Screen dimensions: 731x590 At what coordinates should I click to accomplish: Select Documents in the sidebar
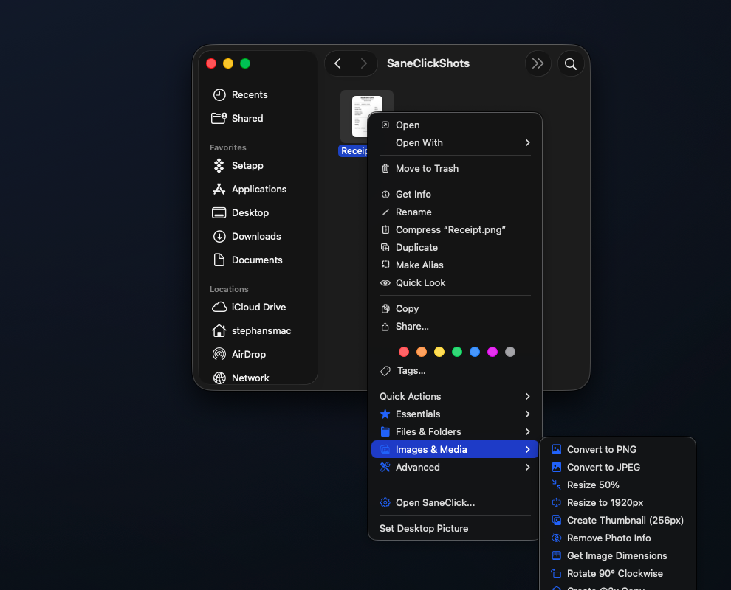[x=258, y=260]
